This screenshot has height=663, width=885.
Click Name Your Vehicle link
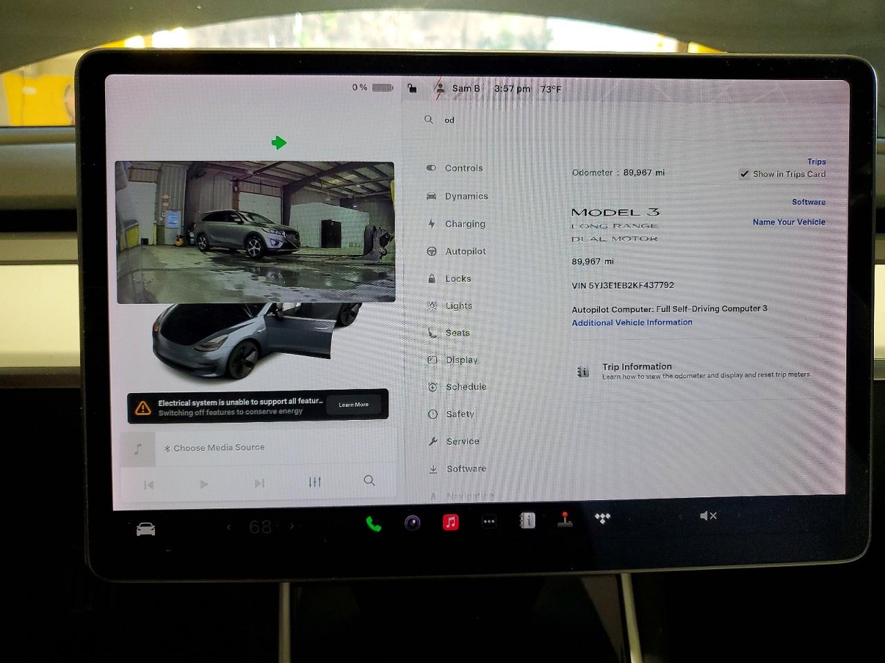pos(789,222)
